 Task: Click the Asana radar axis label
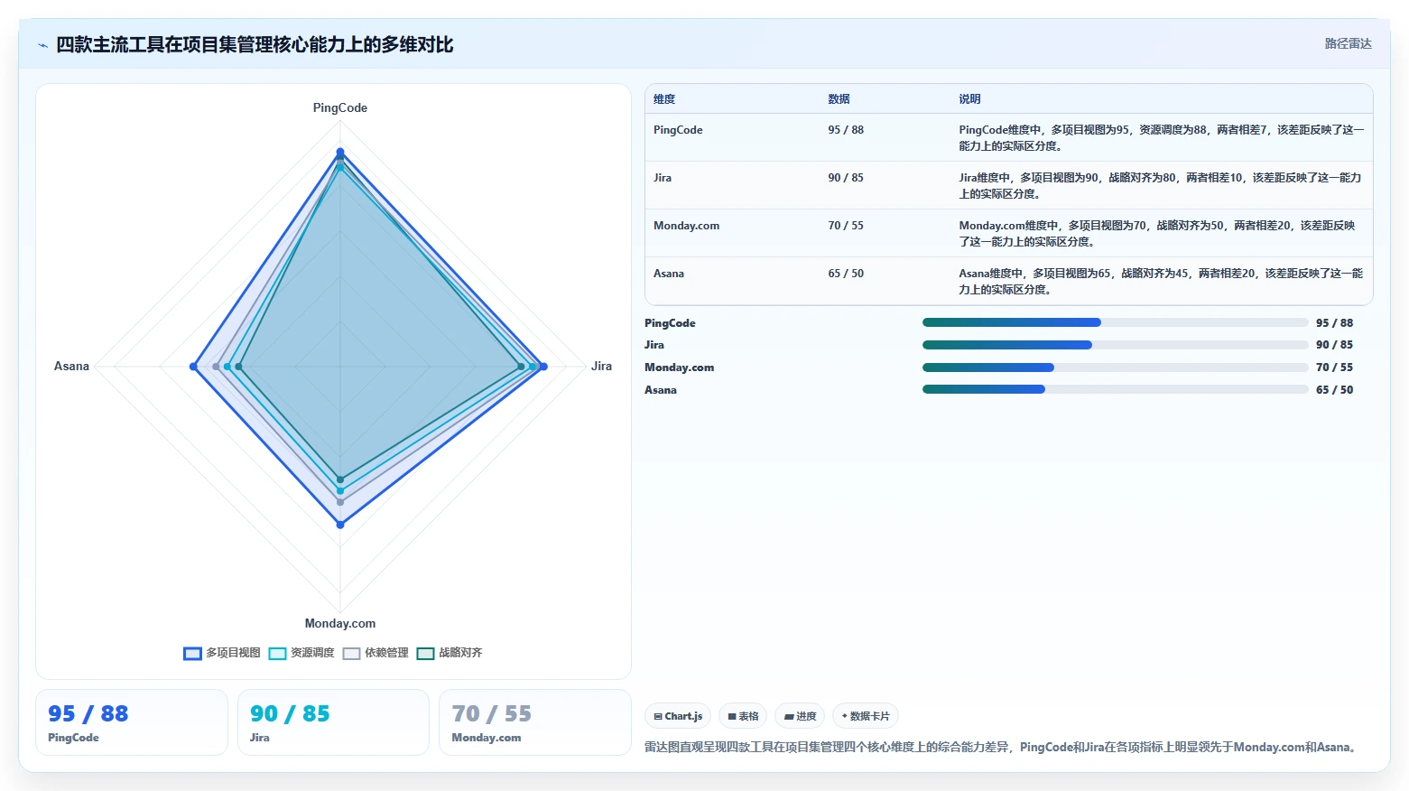click(71, 367)
